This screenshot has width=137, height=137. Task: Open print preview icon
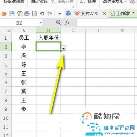pos(34,14)
